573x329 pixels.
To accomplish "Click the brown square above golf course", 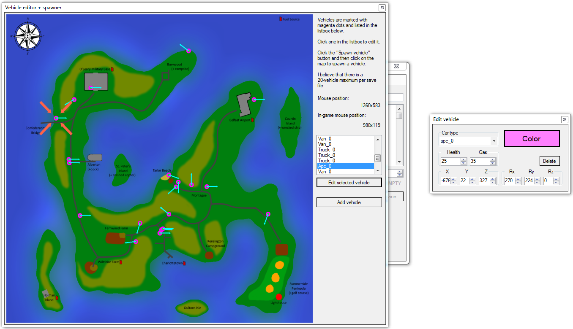I will click(282, 249).
